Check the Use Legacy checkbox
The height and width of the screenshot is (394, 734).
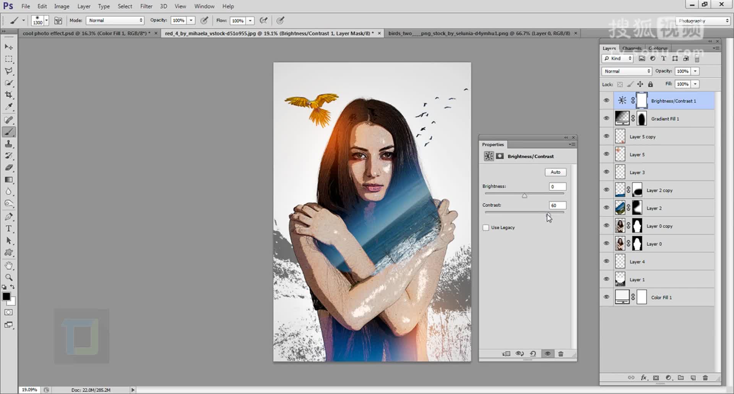tap(486, 228)
